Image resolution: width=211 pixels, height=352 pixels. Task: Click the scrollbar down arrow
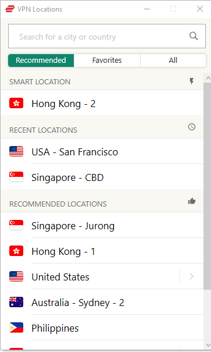pos(208,345)
